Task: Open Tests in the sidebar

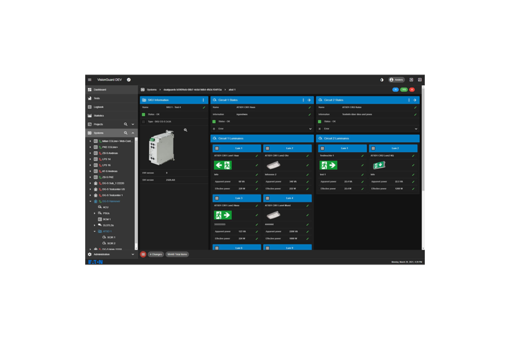Action: click(111, 98)
